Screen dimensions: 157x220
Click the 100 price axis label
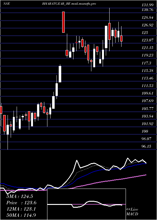[145, 131]
